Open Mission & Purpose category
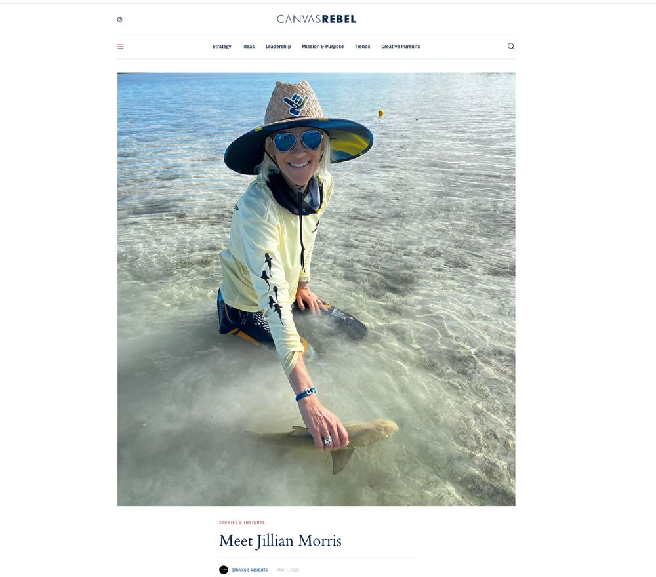The width and height of the screenshot is (656, 577). [x=323, y=47]
